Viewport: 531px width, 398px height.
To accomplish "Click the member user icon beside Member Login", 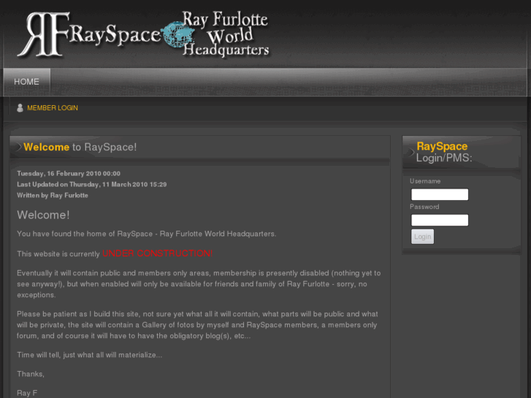I will [20, 107].
